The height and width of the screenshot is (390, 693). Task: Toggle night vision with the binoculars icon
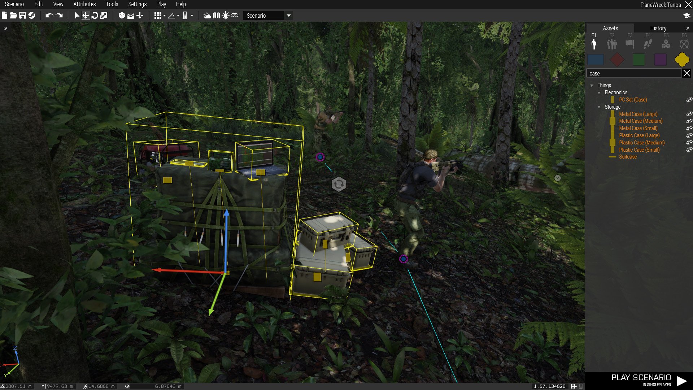(235, 16)
